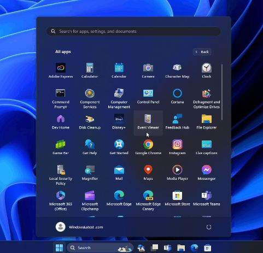
Task: Open Defragment and Optimize Drives
Action: pos(207,99)
